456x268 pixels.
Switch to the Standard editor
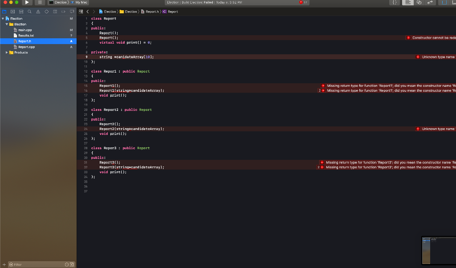pyautogui.click(x=408, y=2)
